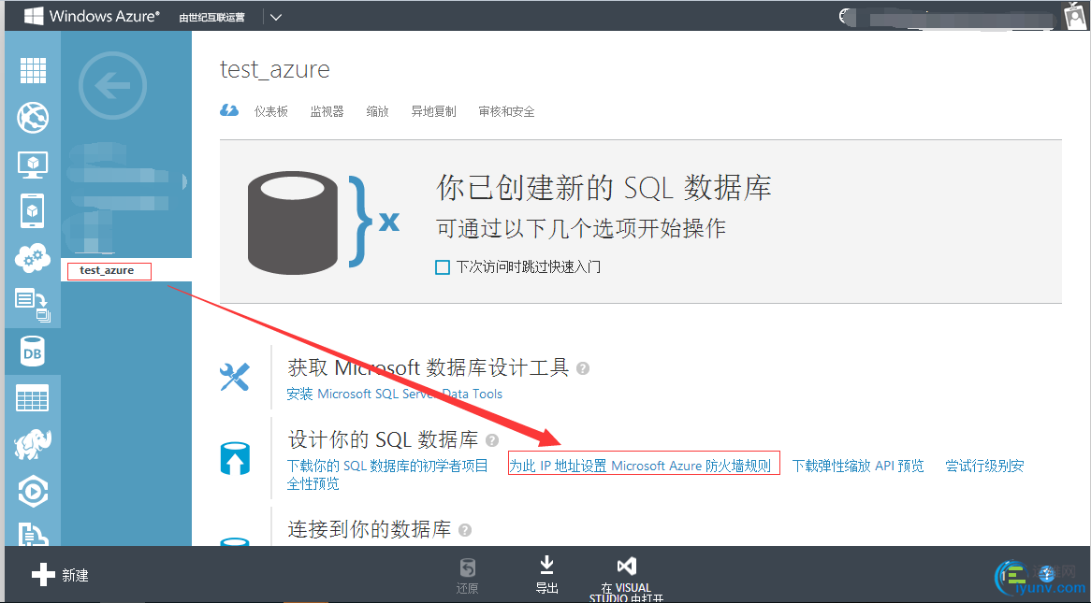The height and width of the screenshot is (603, 1091).
Task: Click 新建 plus button
Action: [60, 575]
